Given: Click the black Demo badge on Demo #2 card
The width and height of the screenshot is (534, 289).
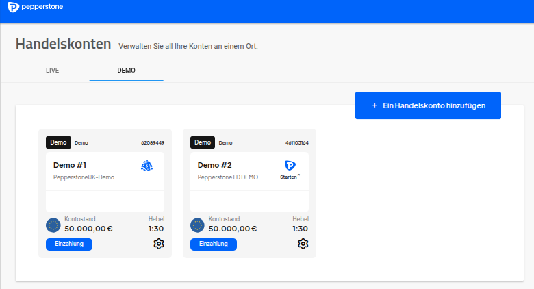Looking at the screenshot, I should 203,142.
